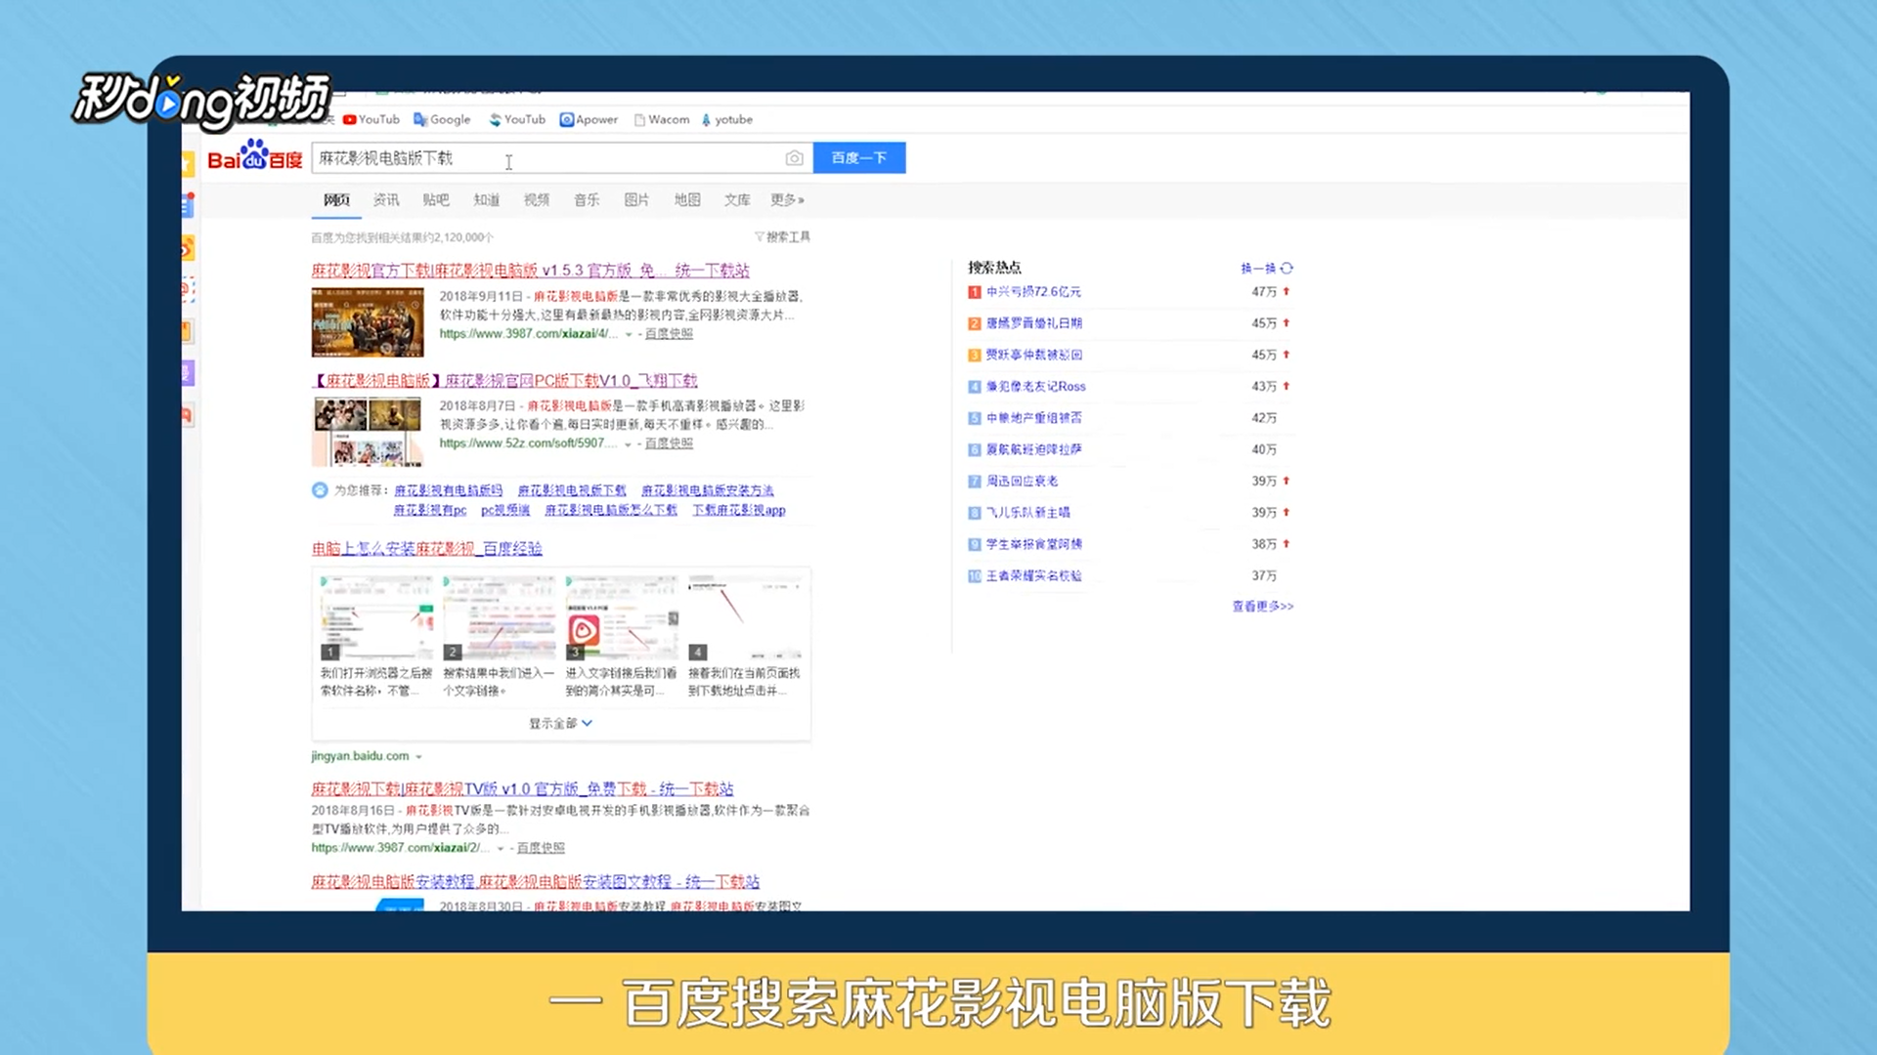Switch to the 视频 search tab
Screen dimensions: 1877x1055
click(536, 199)
